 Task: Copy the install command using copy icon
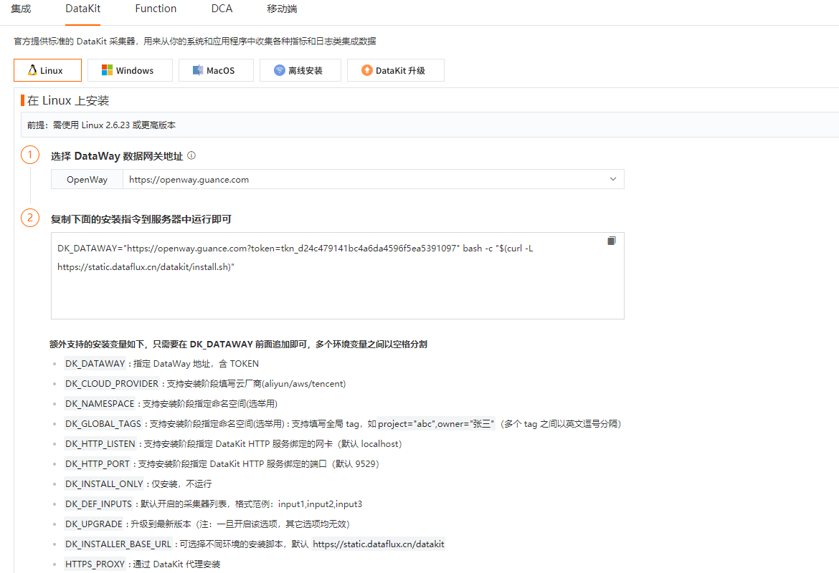pos(612,241)
